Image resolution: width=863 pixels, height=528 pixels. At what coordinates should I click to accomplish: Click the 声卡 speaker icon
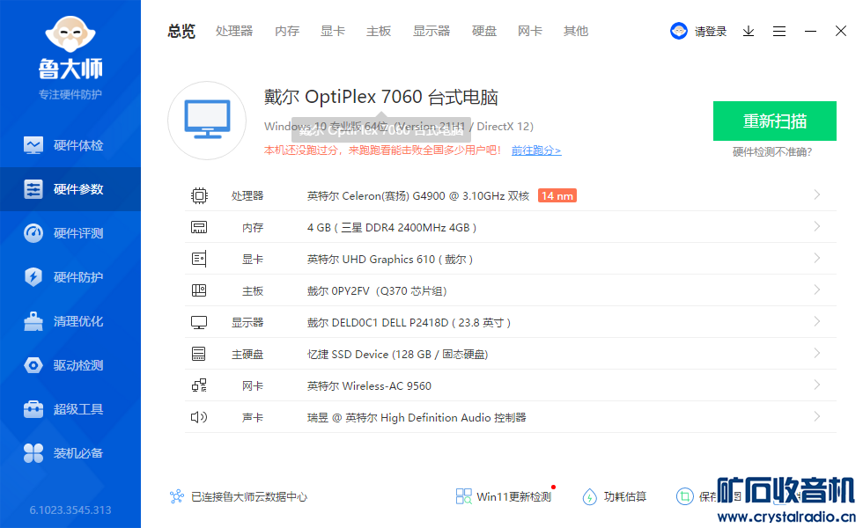pyautogui.click(x=199, y=417)
